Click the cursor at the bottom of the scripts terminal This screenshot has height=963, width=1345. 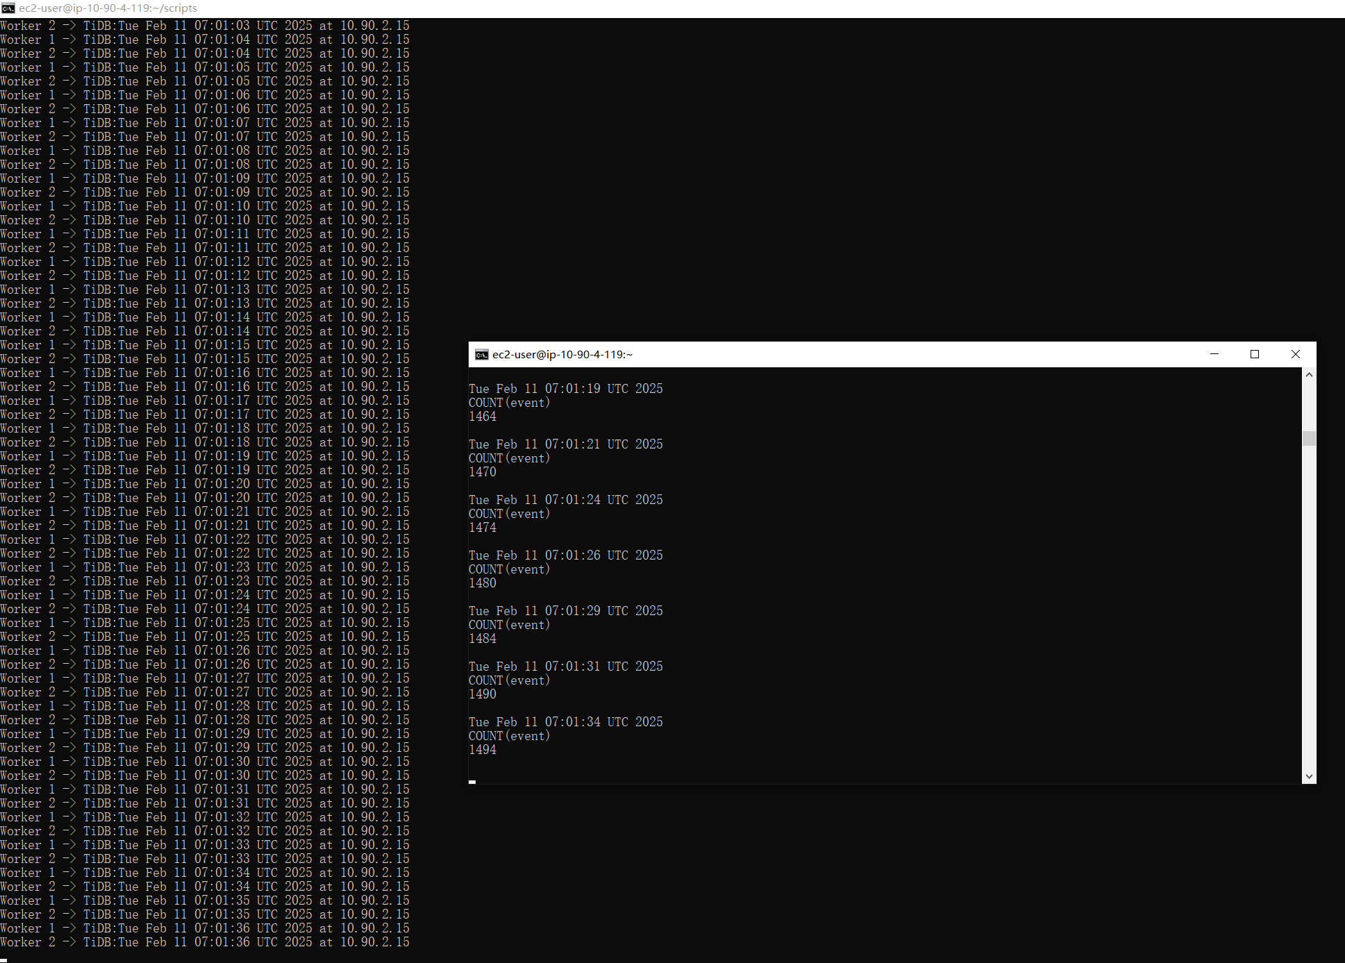click(x=3, y=960)
